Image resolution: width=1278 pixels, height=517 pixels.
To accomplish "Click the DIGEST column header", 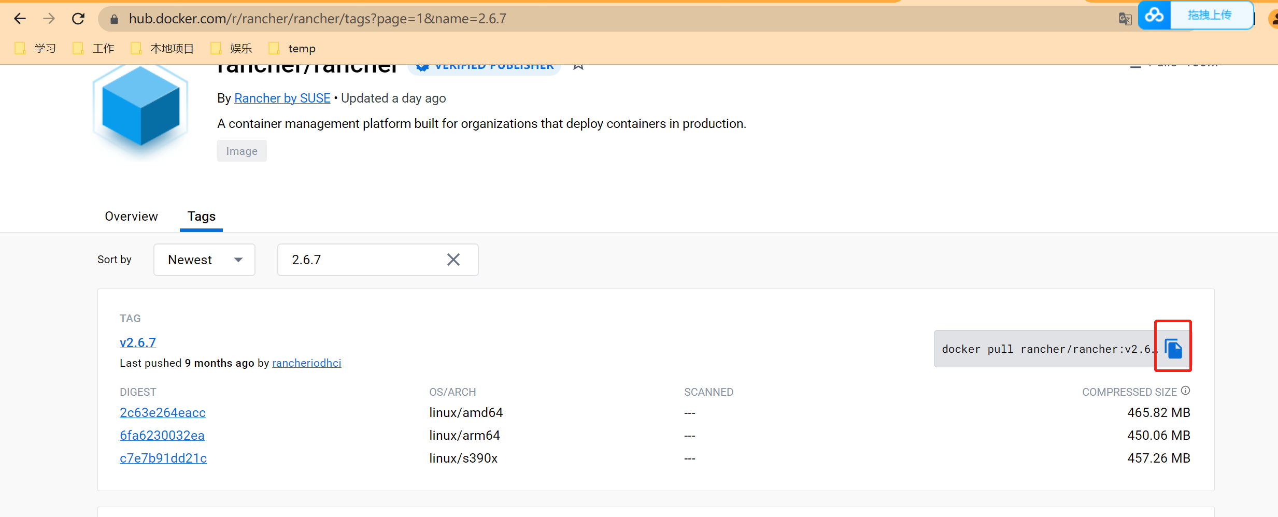I will click(138, 392).
